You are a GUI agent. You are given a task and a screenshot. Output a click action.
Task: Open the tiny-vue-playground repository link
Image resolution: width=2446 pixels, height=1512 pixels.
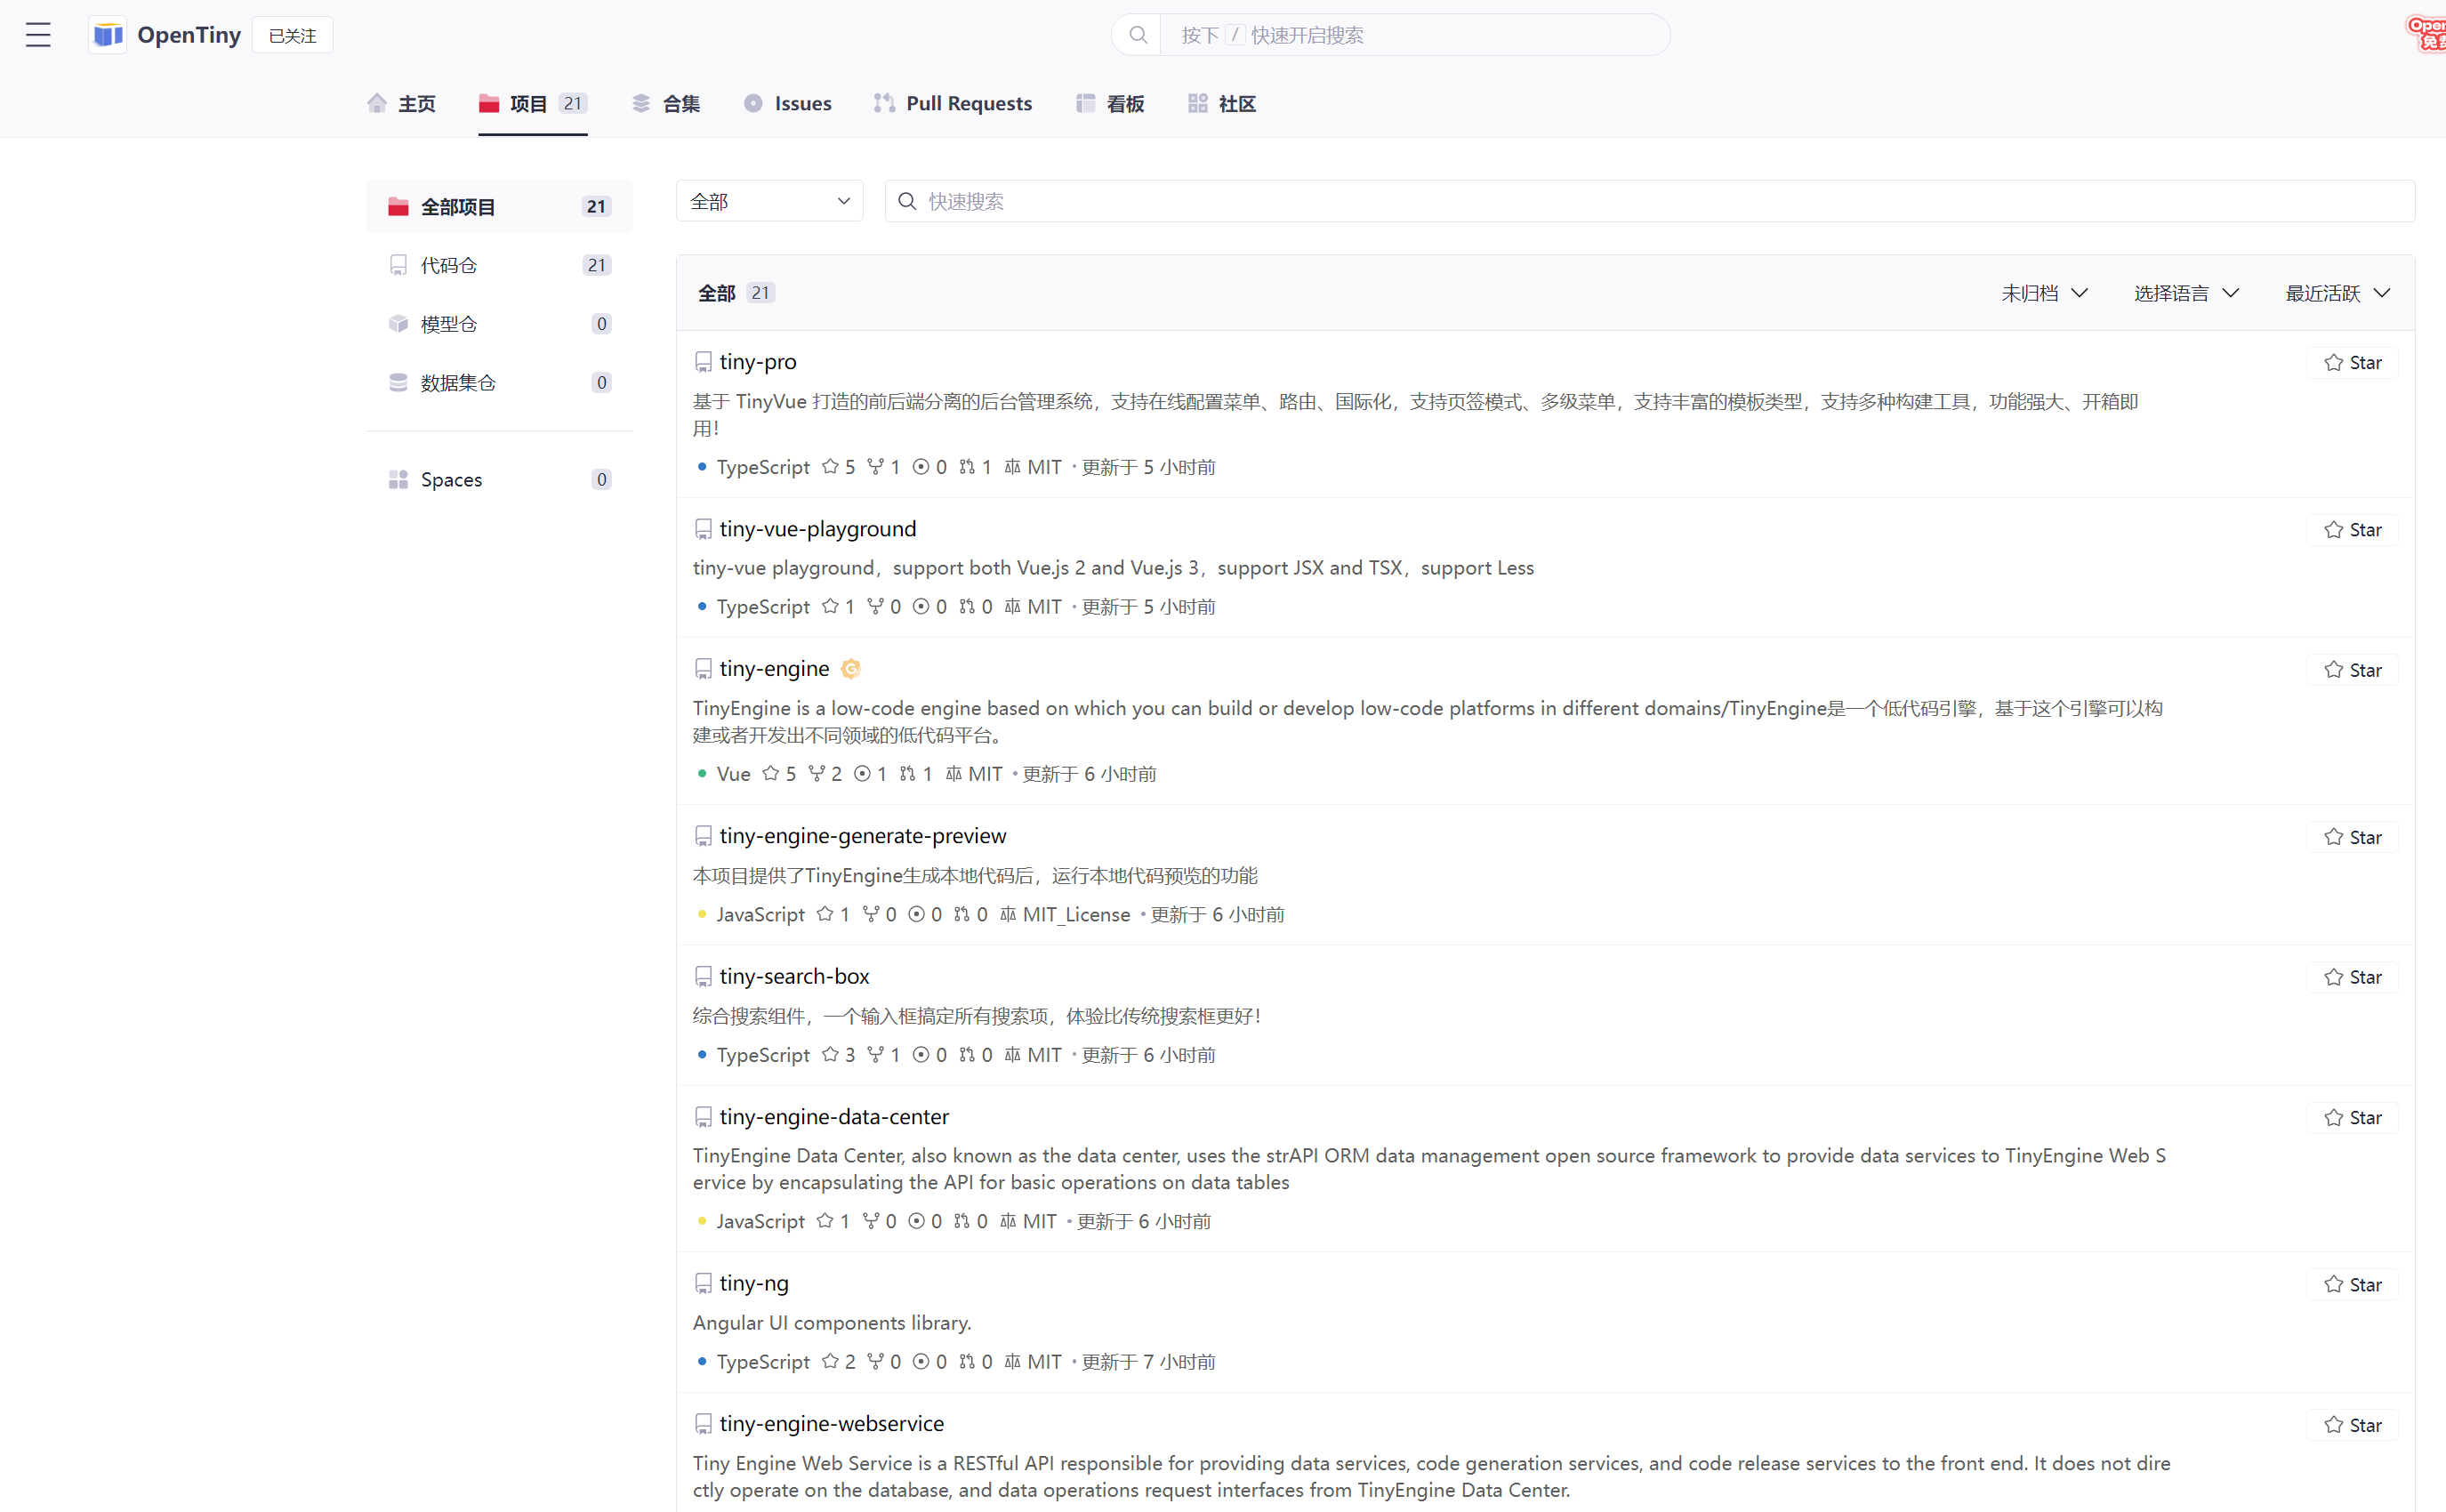pyautogui.click(x=817, y=529)
